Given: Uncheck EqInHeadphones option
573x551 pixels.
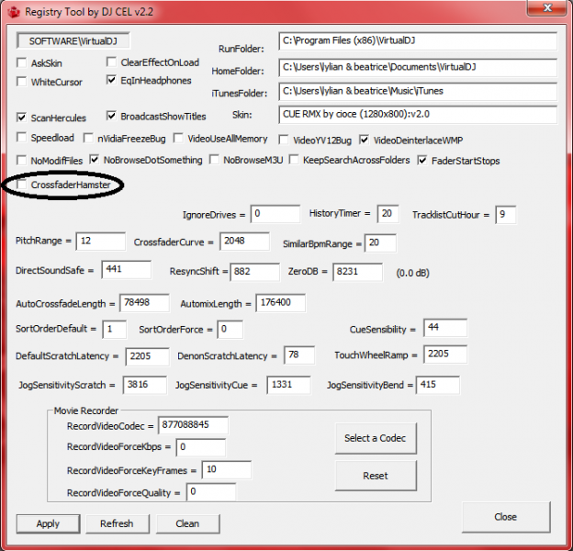Looking at the screenshot, I should (111, 80).
